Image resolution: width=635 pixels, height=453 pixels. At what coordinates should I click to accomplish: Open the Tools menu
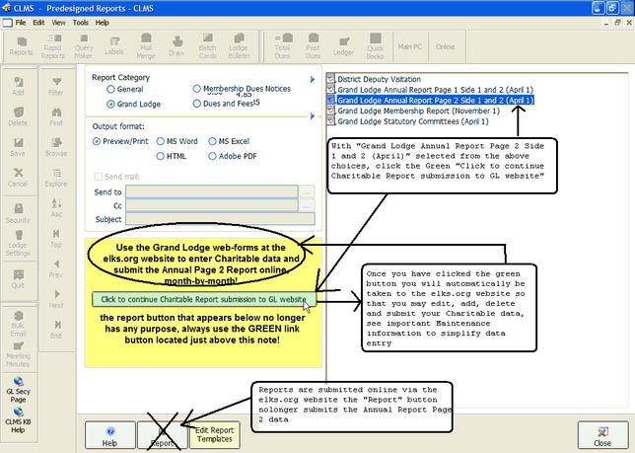[x=80, y=21]
